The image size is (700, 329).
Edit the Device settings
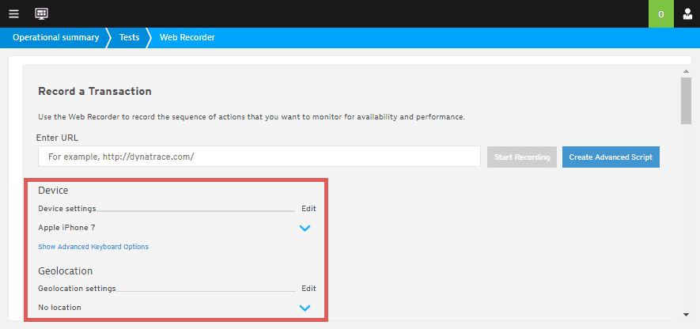pos(308,209)
